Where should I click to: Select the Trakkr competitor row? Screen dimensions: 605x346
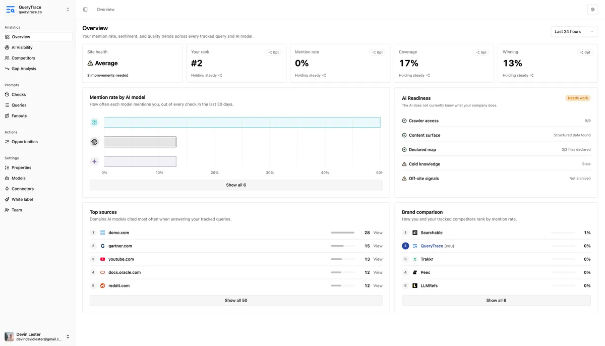tap(496, 259)
